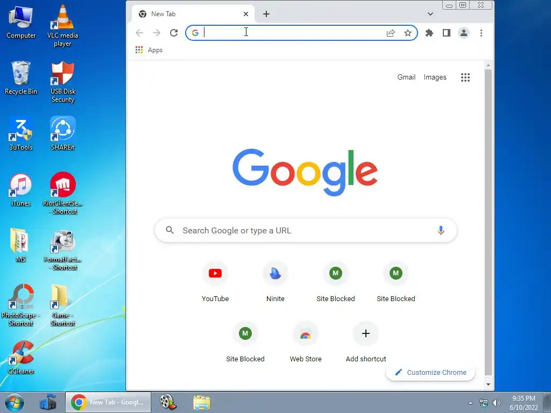The height and width of the screenshot is (413, 551).
Task: Click the network tray icon
Action: [x=484, y=403]
